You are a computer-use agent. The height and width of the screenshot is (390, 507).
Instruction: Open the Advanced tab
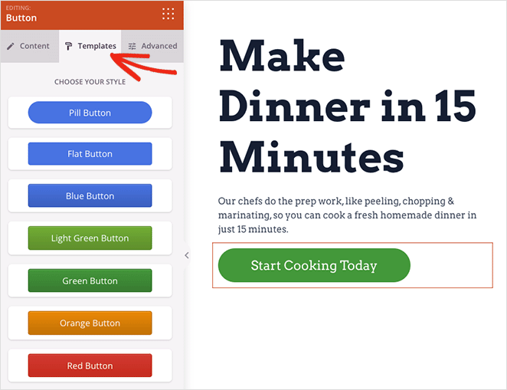click(152, 46)
